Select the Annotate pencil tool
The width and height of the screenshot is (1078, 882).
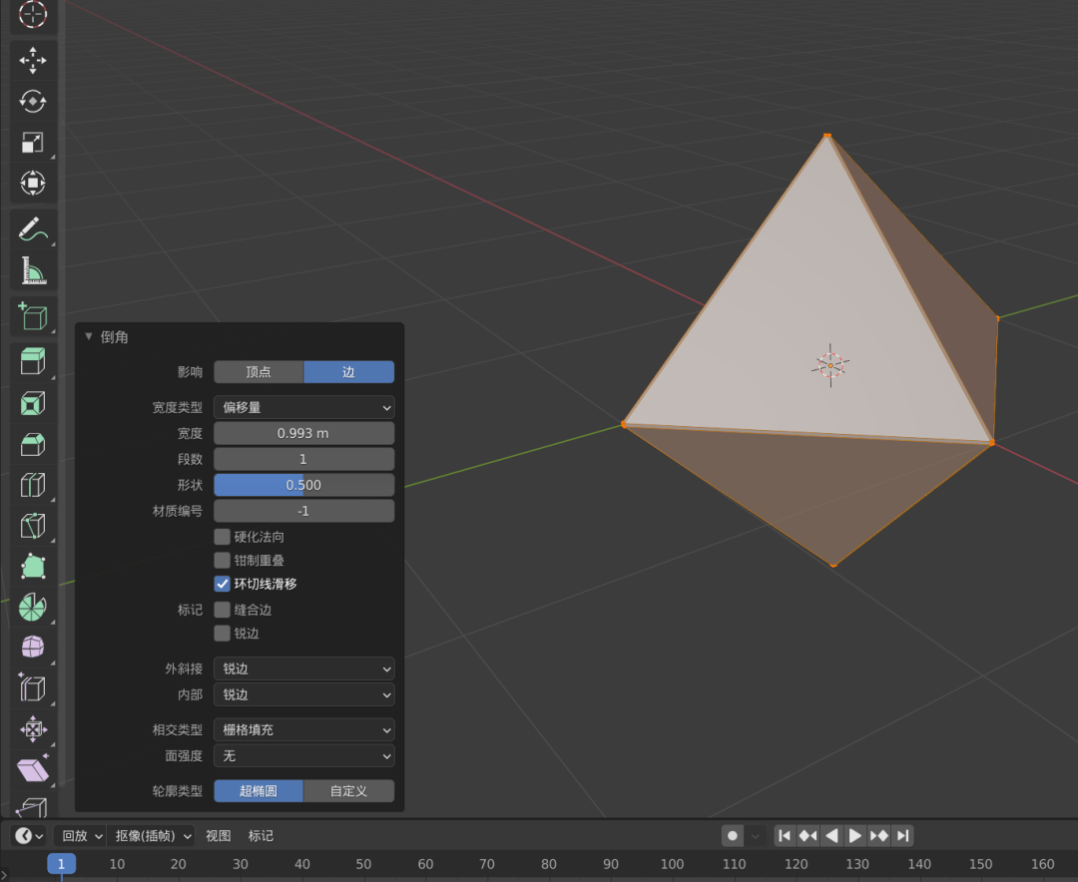32,229
